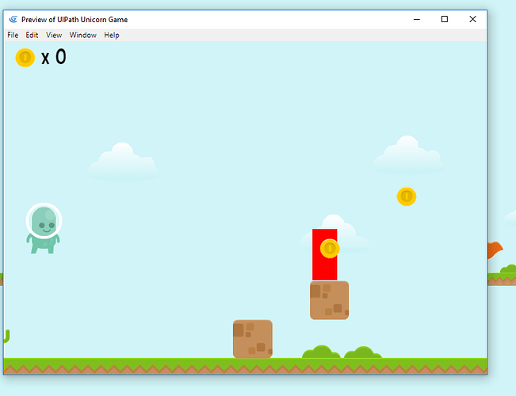Open the View menu
This screenshot has width=516, height=396.
[54, 35]
